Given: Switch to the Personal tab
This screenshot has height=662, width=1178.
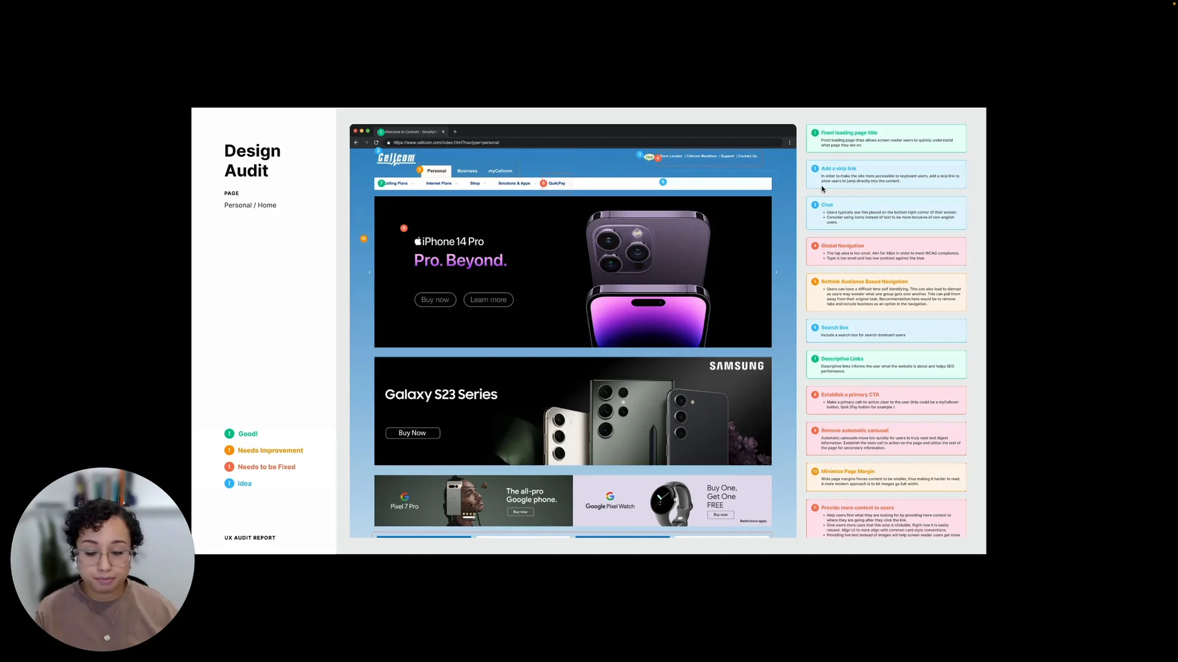Looking at the screenshot, I should [x=437, y=171].
